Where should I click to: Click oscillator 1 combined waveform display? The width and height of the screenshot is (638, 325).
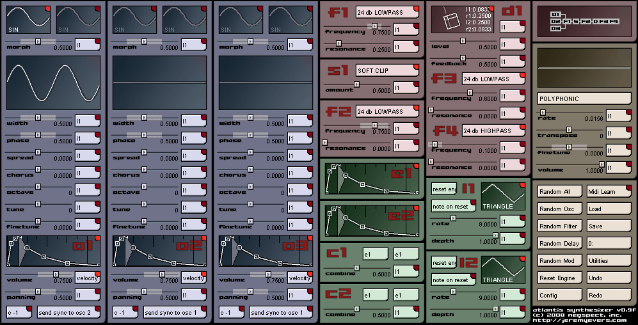[x=53, y=83]
